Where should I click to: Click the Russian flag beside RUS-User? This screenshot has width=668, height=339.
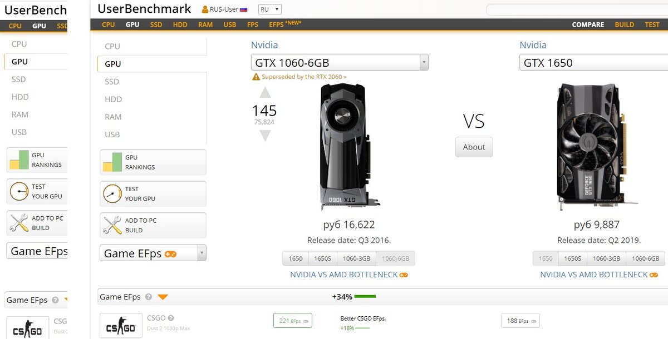click(x=243, y=9)
